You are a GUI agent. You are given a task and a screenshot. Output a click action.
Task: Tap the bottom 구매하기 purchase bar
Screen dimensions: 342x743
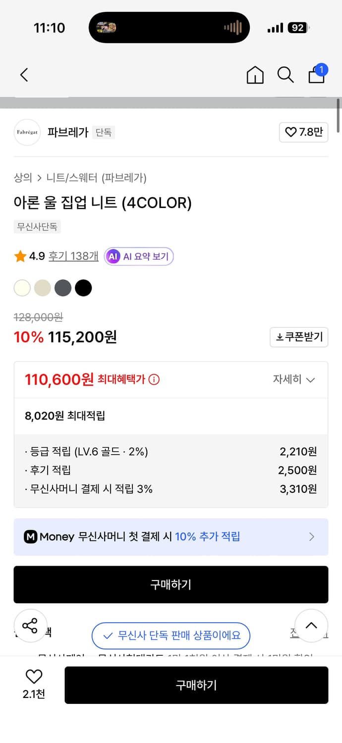(196, 685)
